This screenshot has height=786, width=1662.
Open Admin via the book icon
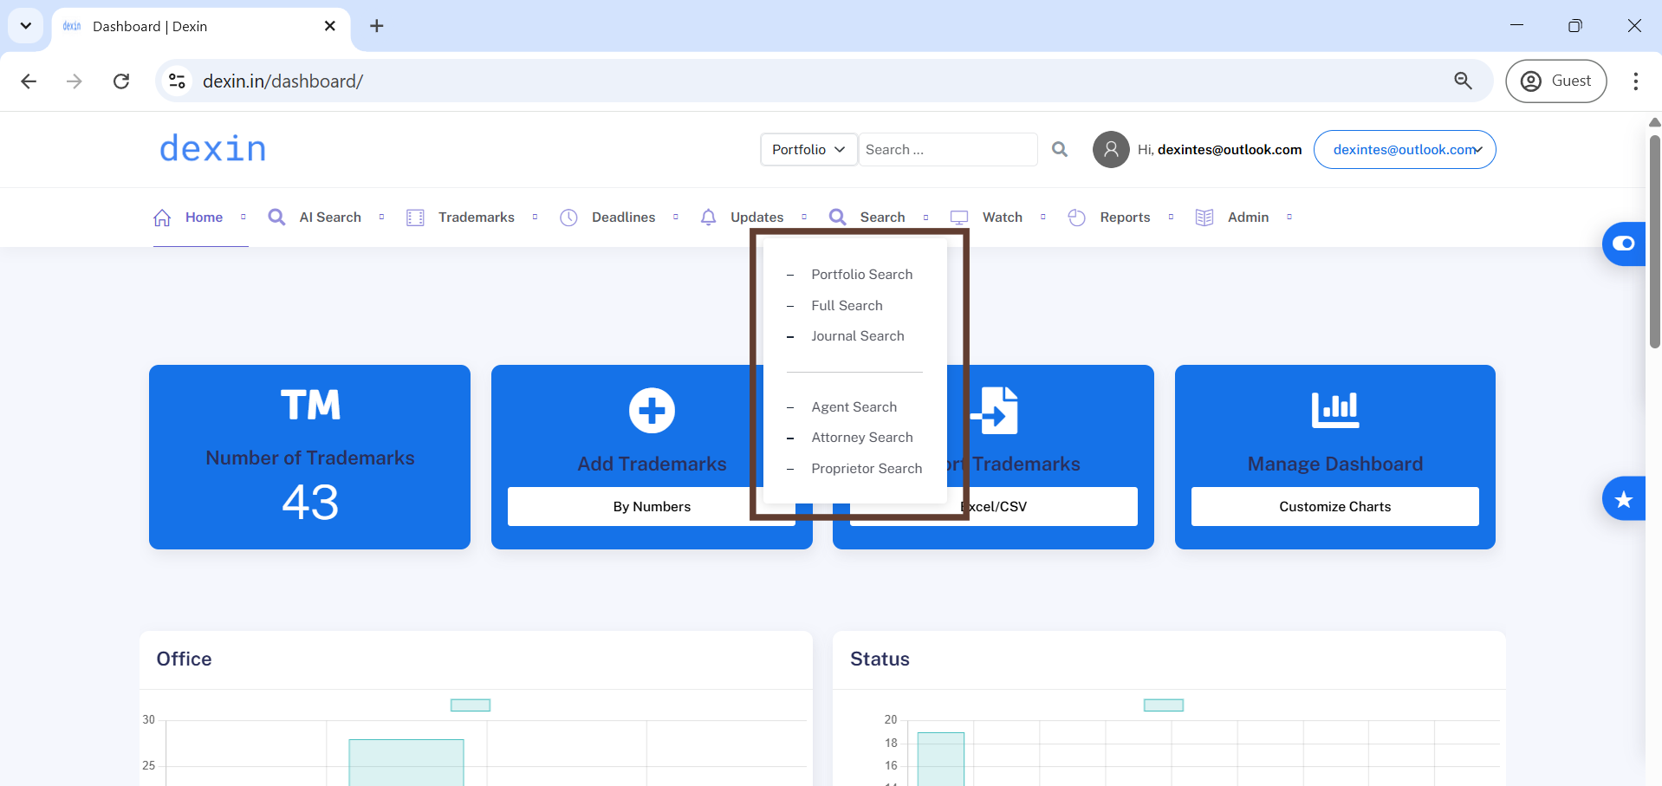[x=1204, y=218]
